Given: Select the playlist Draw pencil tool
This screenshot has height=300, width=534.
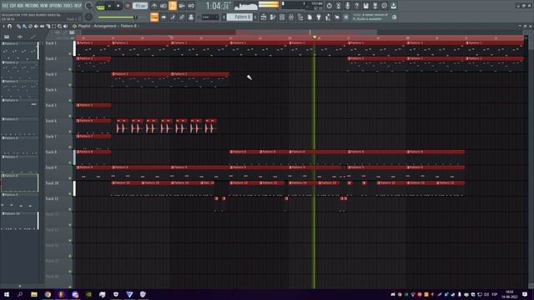Looking at the screenshot, I should click(x=18, y=26).
